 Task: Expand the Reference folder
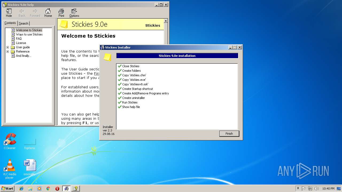(x=7, y=51)
